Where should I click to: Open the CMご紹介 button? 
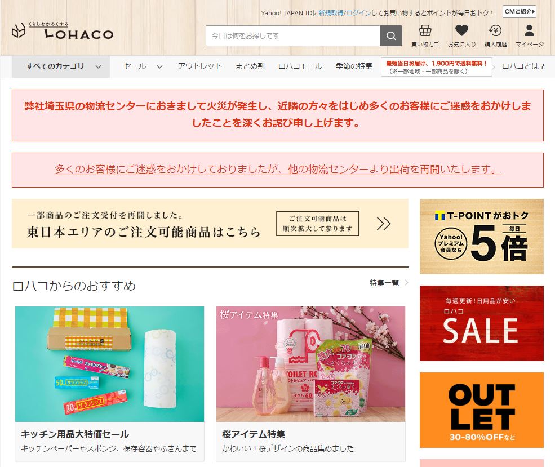520,12
